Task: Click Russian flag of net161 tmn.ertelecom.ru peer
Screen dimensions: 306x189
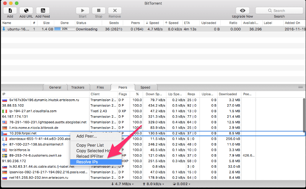Action: (5, 178)
